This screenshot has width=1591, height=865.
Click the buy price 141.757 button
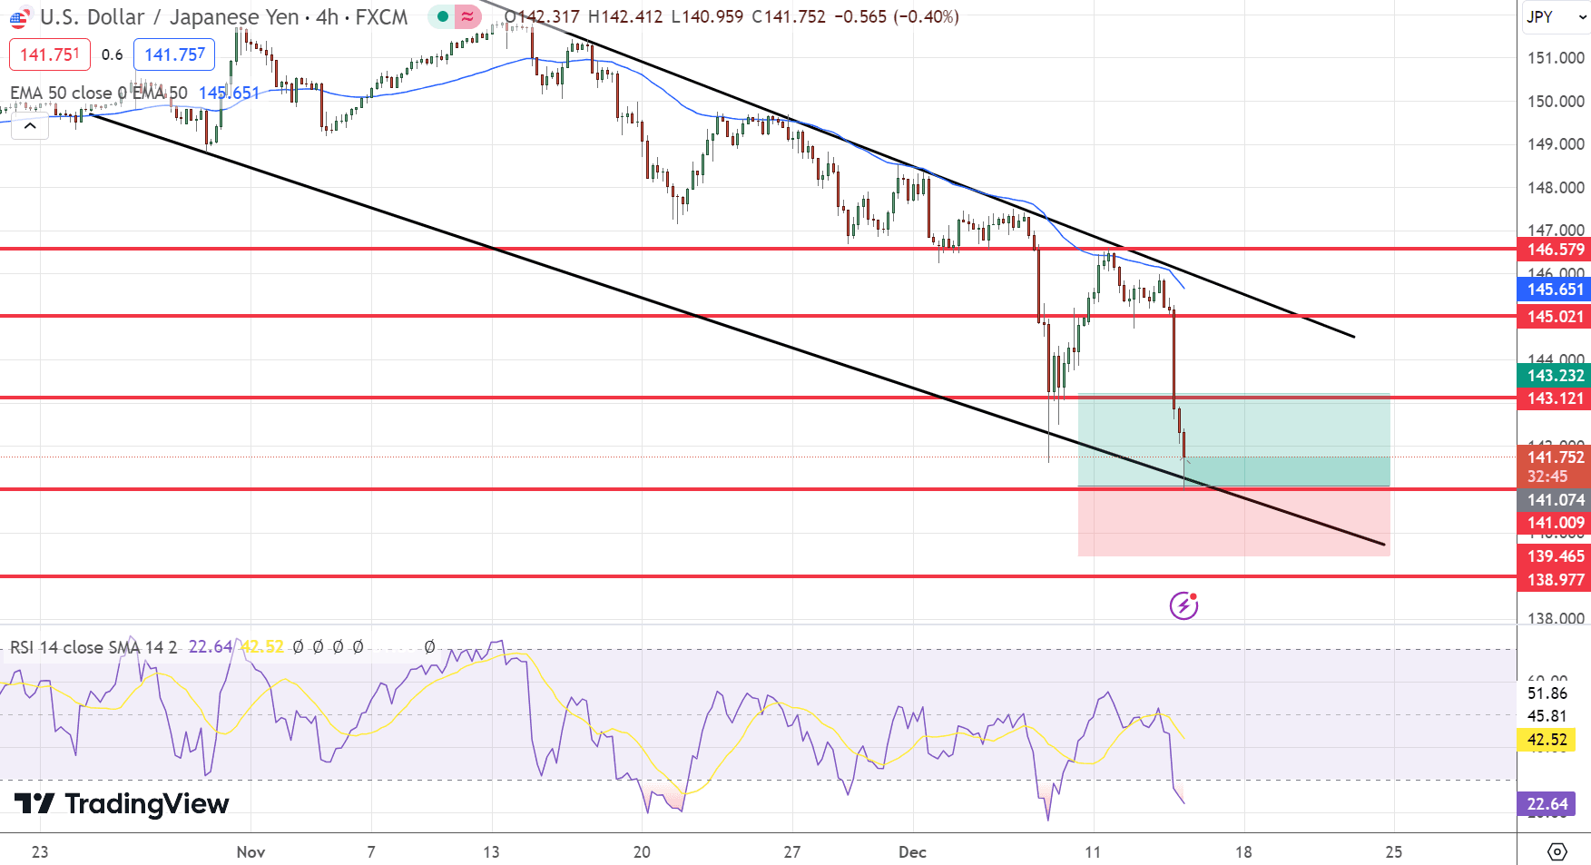coord(174,54)
